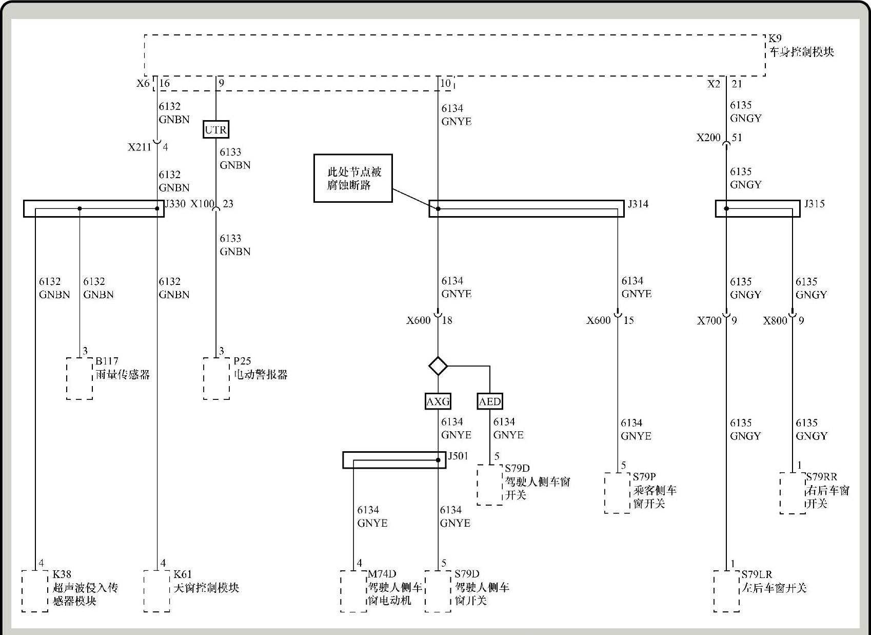The height and width of the screenshot is (635, 871).
Task: Click the K61 dashed component box
Action: tap(156, 591)
